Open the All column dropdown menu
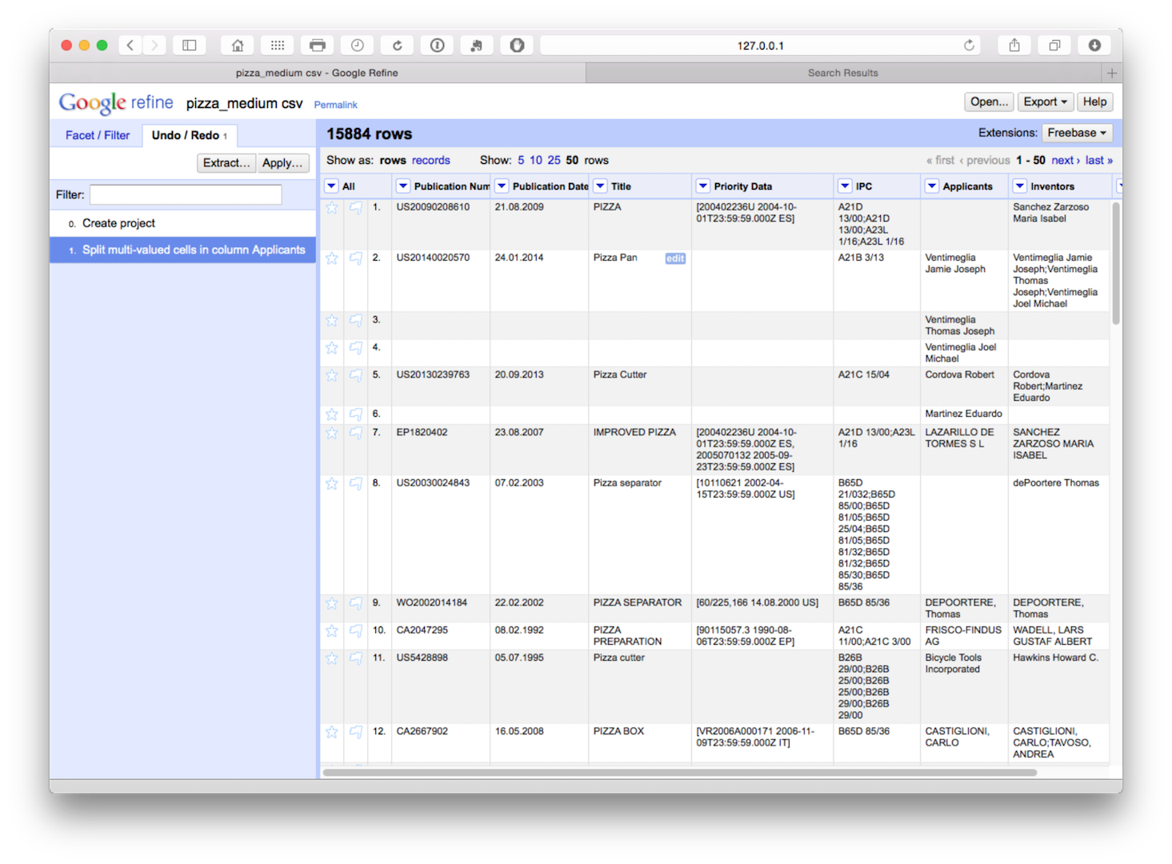 click(331, 186)
